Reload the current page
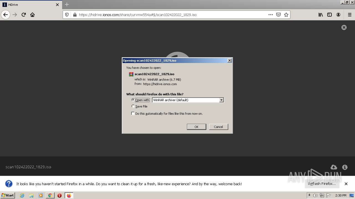The image size is (355, 199). coord(24,15)
